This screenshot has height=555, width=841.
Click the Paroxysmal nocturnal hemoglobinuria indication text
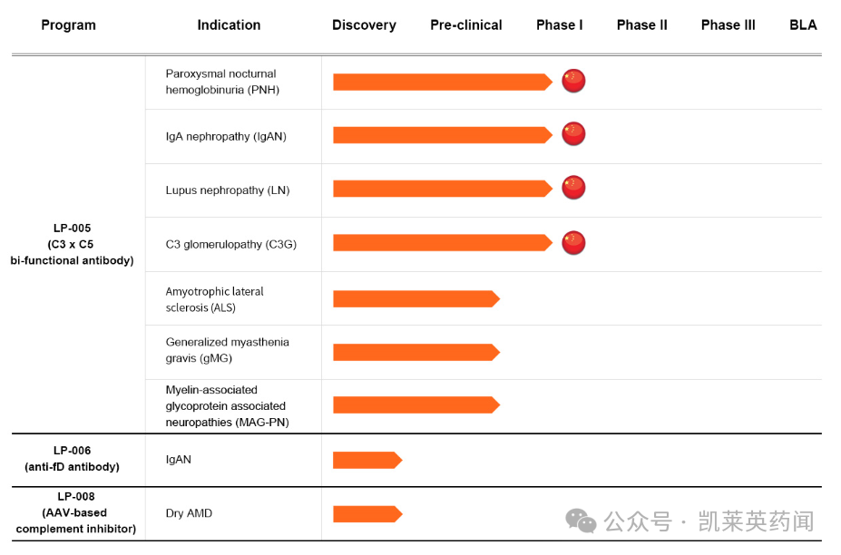tap(222, 82)
